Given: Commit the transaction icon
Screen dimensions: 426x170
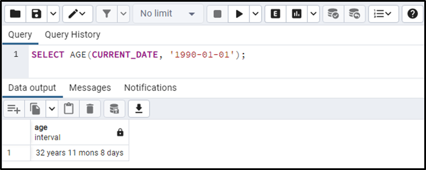Looking at the screenshot, I should tap(333, 13).
